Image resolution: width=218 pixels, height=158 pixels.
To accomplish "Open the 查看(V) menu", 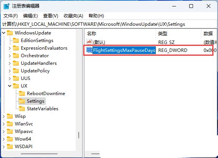I will pos(51,16).
